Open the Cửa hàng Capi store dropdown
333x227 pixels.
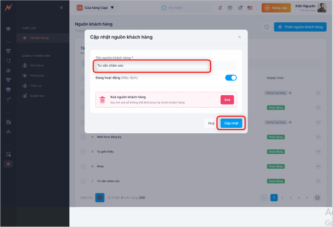click(x=95, y=8)
